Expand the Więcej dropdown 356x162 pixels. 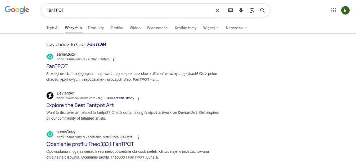[211, 28]
